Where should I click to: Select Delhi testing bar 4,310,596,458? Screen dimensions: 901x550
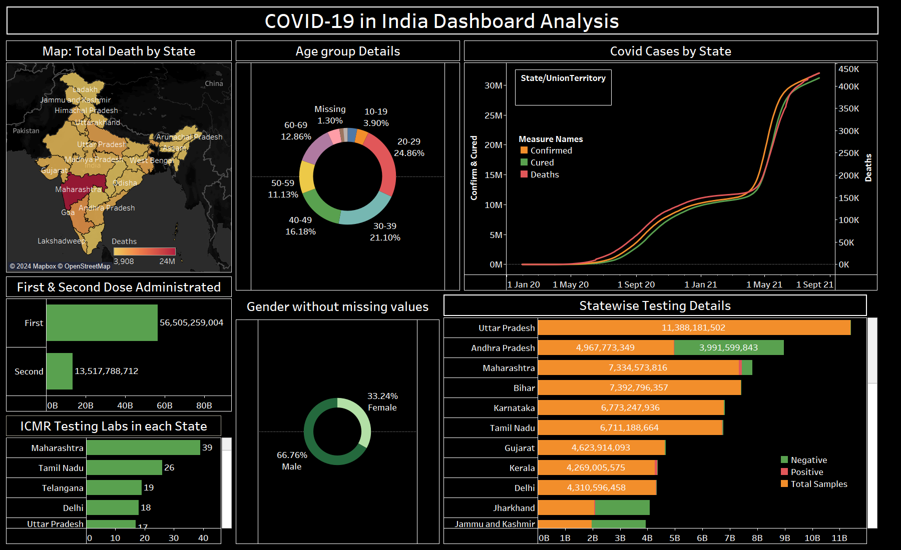pos(597,487)
